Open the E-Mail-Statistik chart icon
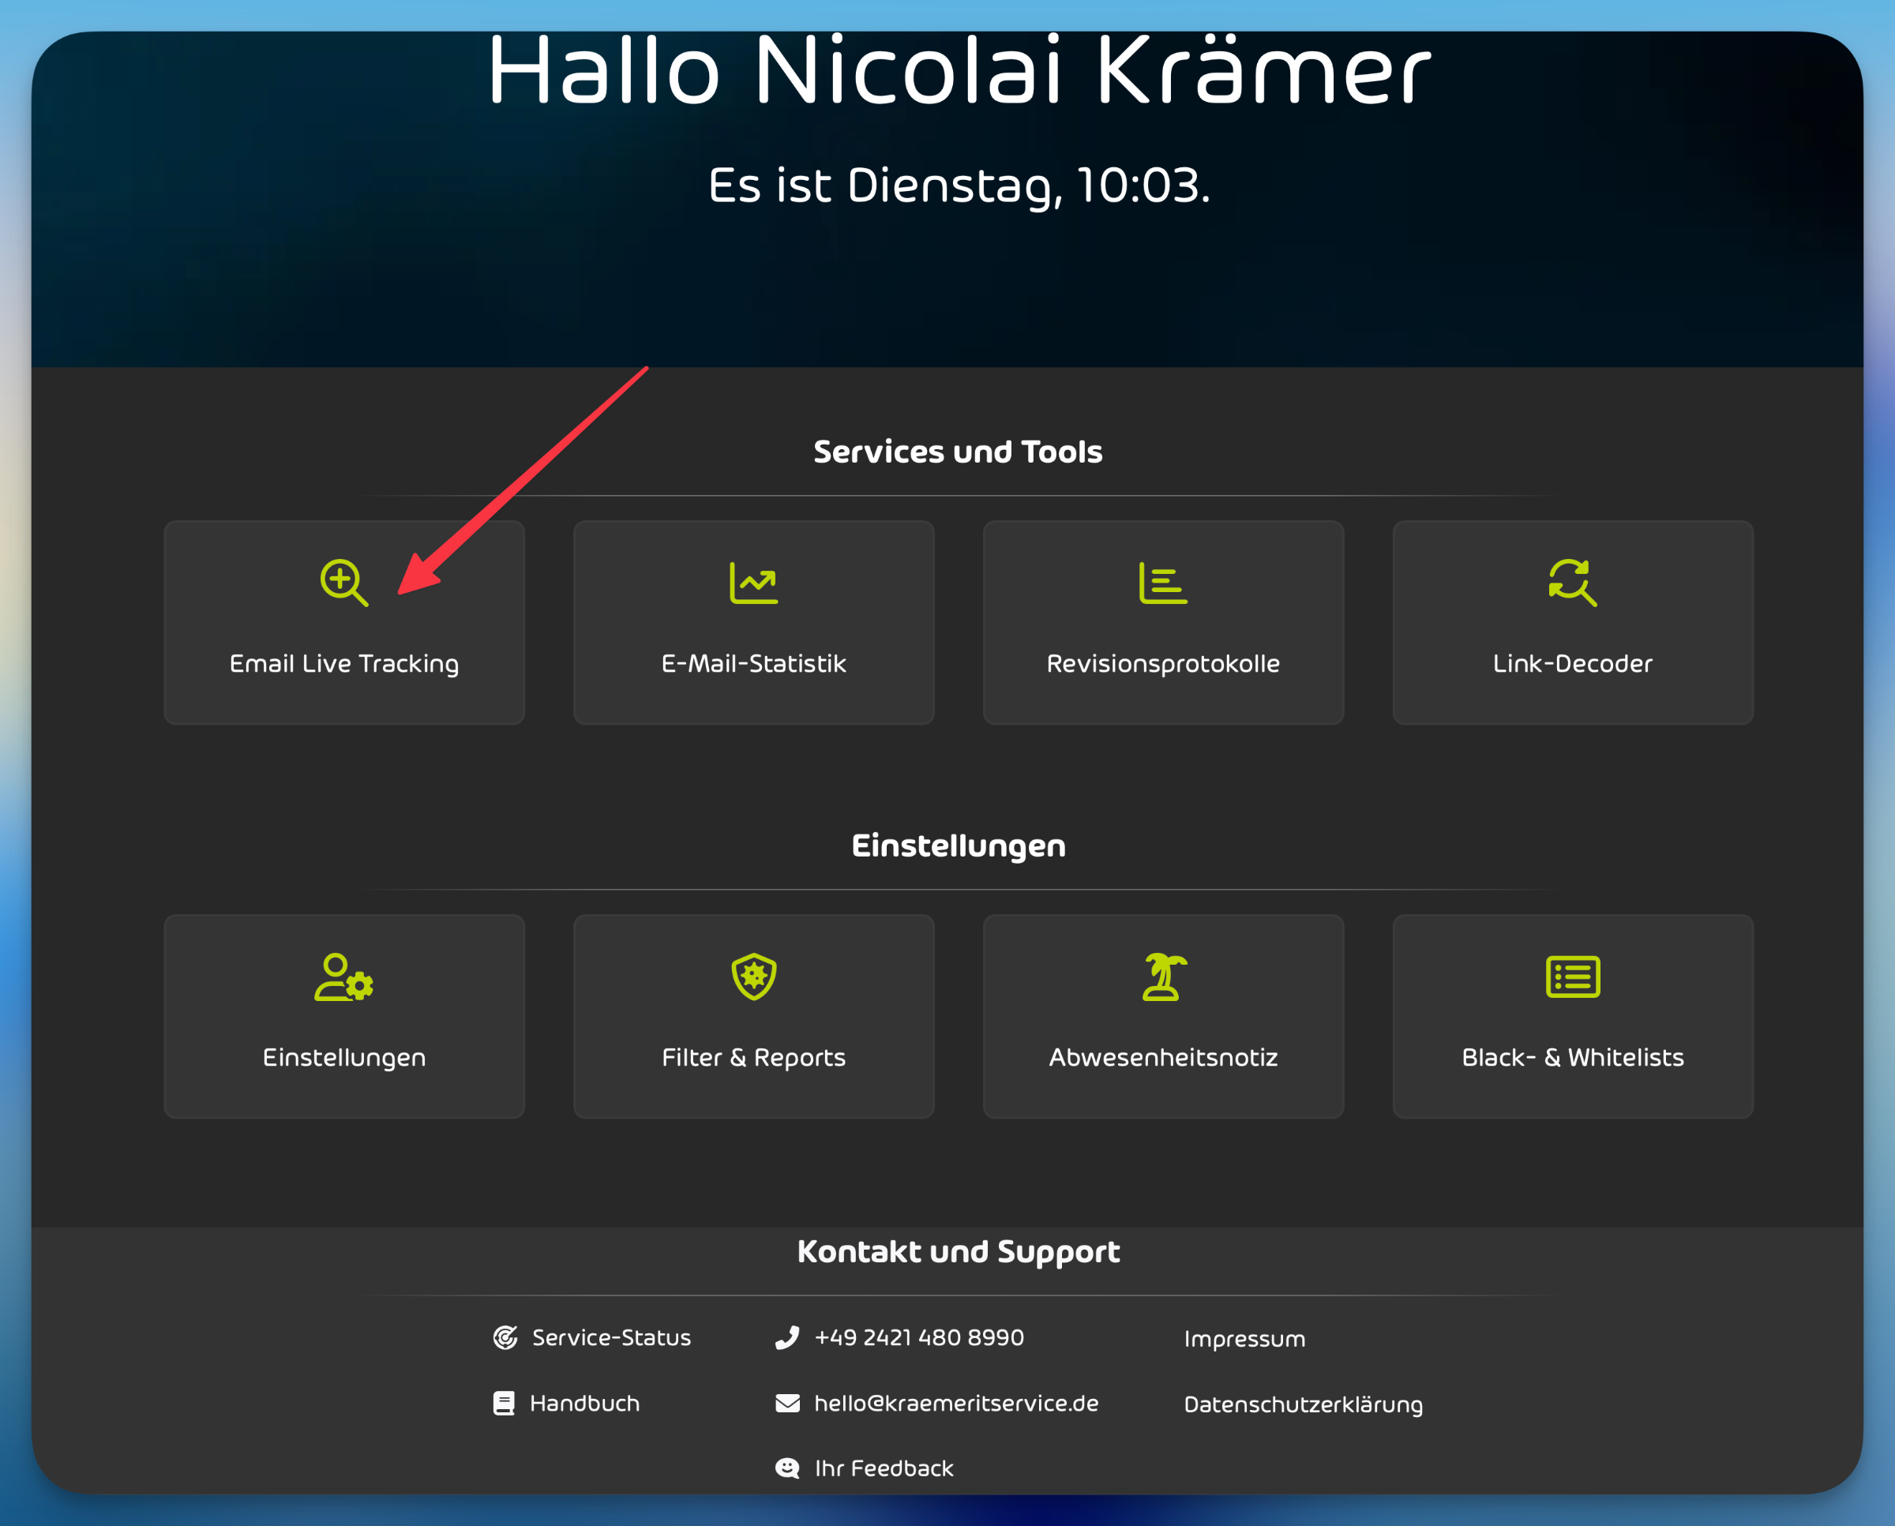This screenshot has width=1895, height=1526. pos(753,582)
